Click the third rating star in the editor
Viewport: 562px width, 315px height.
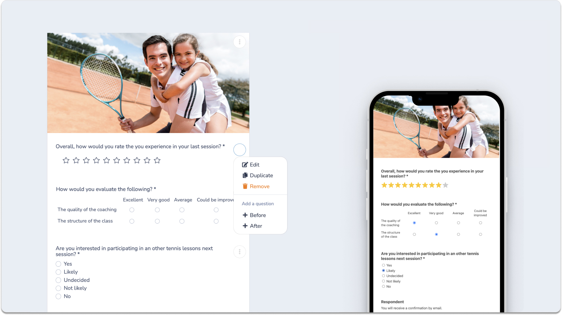click(x=87, y=160)
